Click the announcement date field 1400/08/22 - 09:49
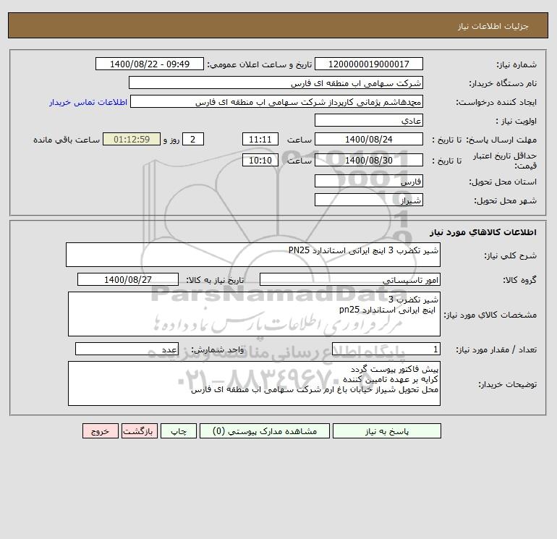557x539 pixels. point(150,64)
